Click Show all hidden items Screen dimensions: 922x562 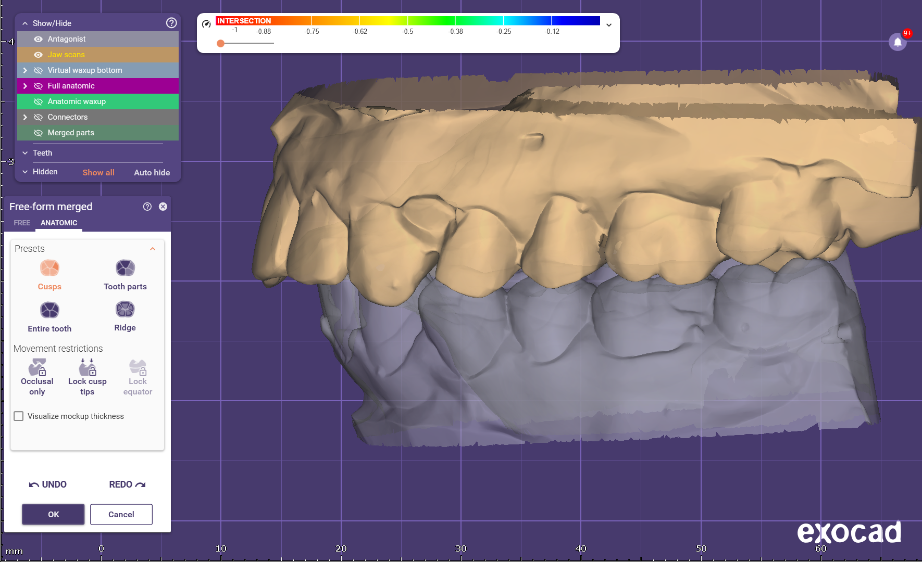click(x=98, y=173)
